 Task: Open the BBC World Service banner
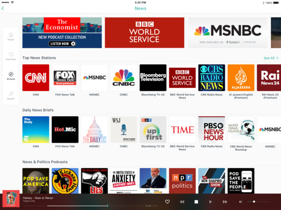point(145,32)
